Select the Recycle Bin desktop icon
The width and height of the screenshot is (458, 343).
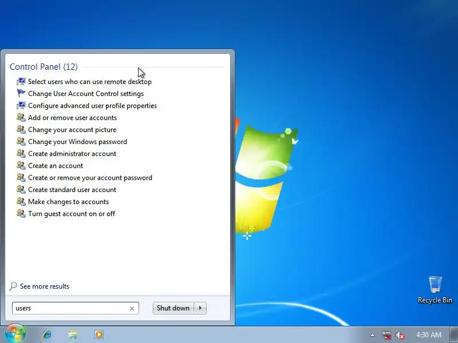[x=435, y=290]
